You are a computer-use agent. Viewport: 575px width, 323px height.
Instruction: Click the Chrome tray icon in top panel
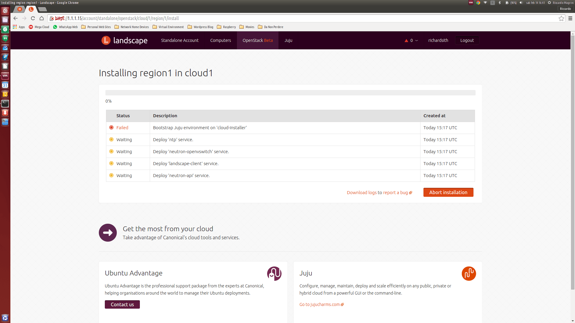coord(478,3)
